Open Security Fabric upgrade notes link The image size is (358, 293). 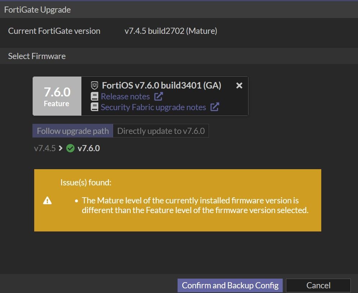pyautogui.click(x=153, y=107)
